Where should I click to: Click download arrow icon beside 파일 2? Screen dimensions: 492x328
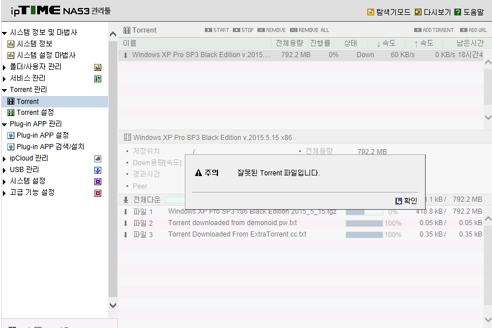(125, 223)
